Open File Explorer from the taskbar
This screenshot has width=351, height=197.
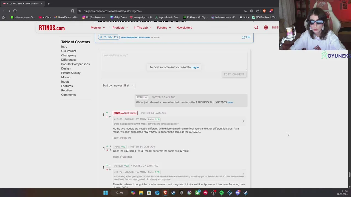tap(141, 193)
